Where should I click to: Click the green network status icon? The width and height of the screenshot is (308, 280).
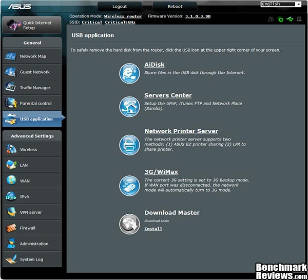click(x=280, y=19)
